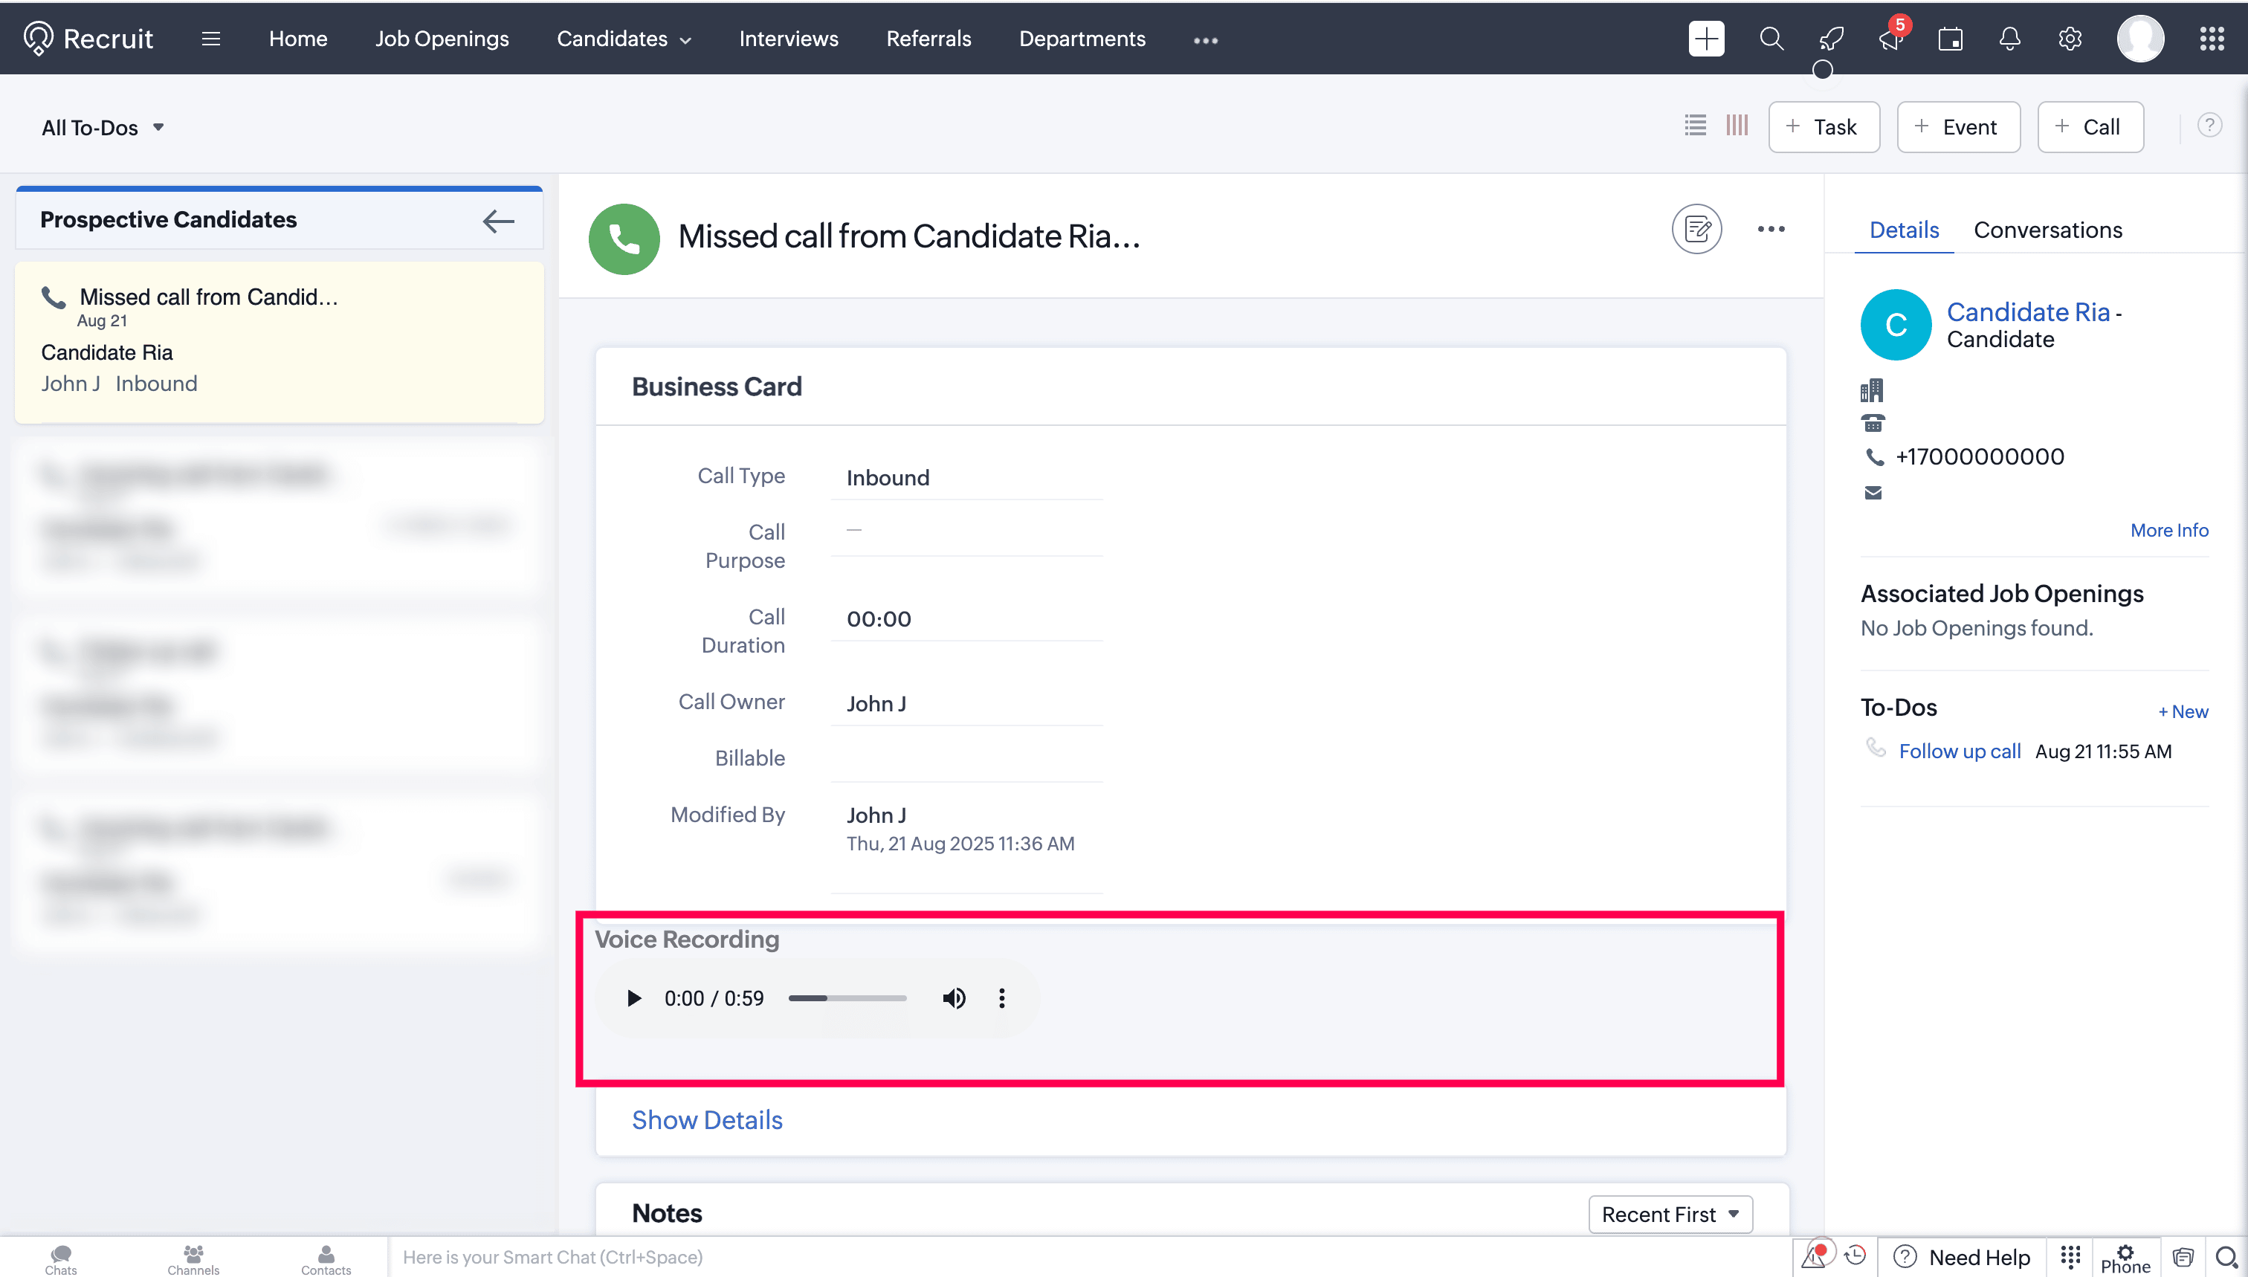
Task: Change Recent First notes sorting
Action: point(1669,1214)
